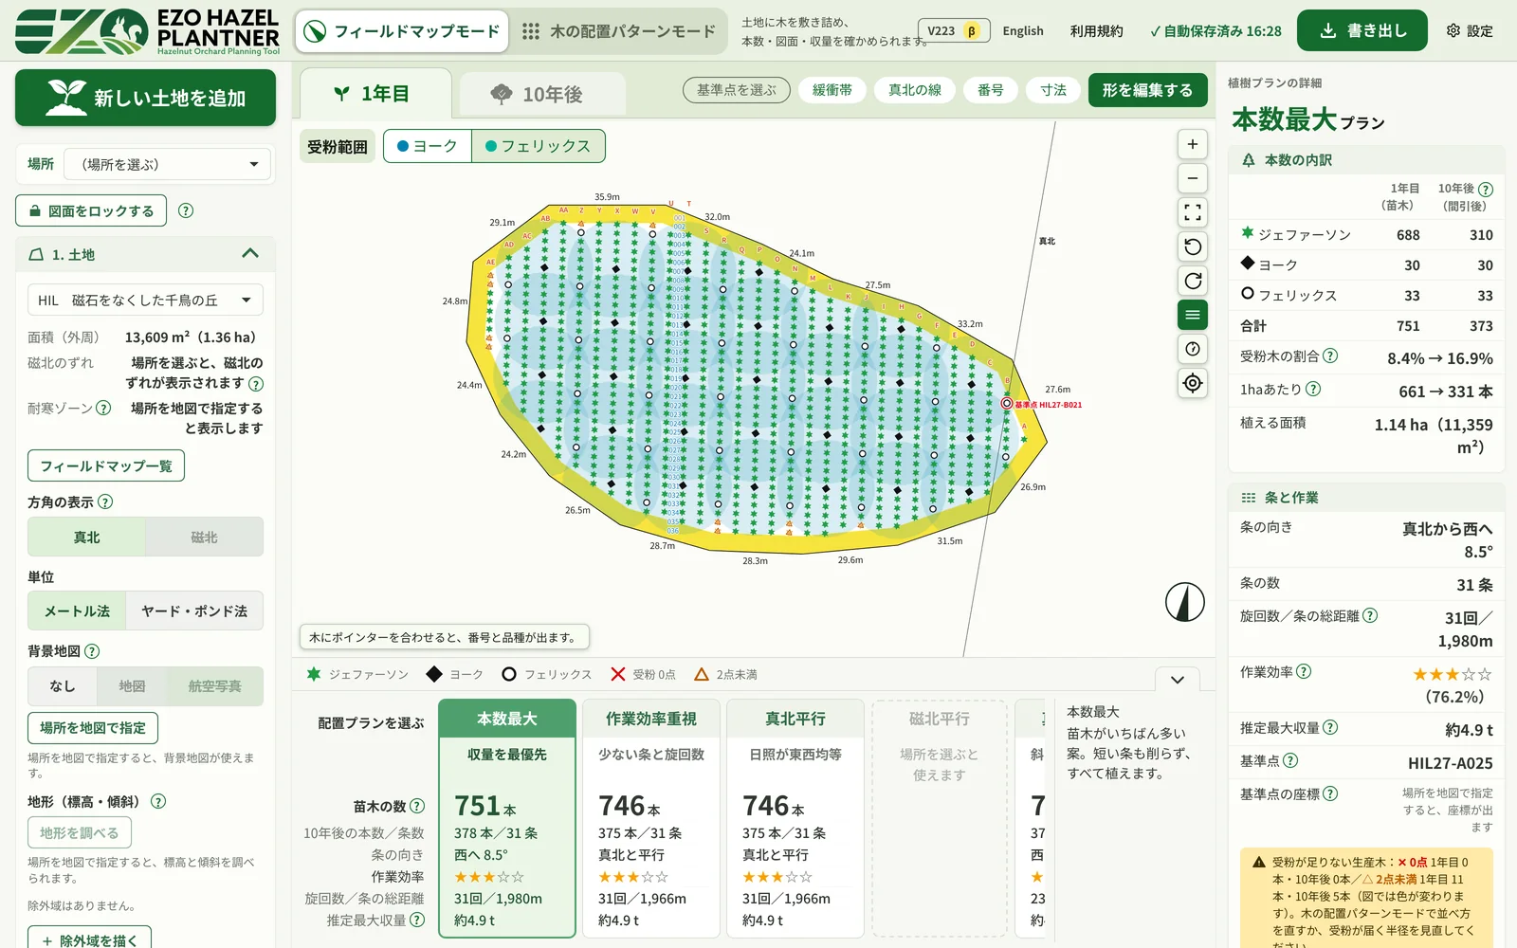Click the compass orientation map button
Screen dimensions: 1517x948
[x=1193, y=349]
